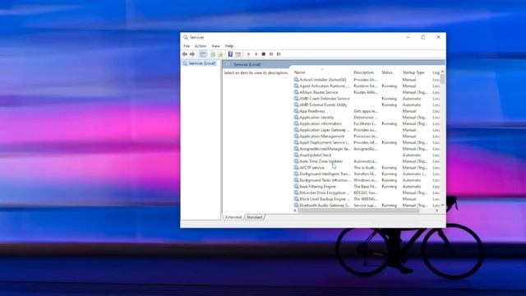Select the AppX Deployment Service name
Image resolution: width=526 pixels, height=296 pixels.
(325, 142)
